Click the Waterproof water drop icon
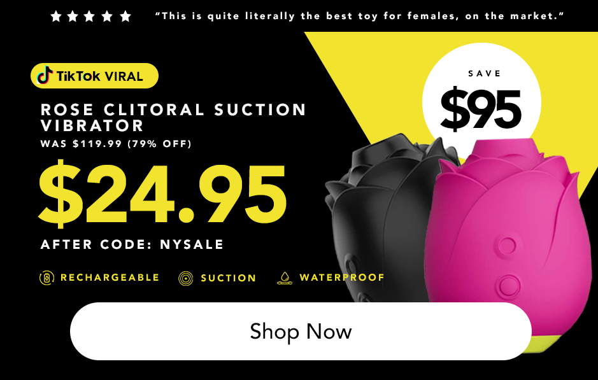 (x=285, y=278)
